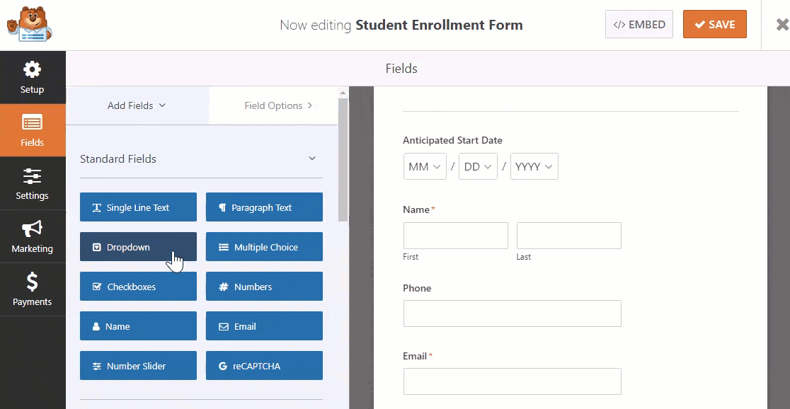Open Settings sliders panel

point(32,183)
